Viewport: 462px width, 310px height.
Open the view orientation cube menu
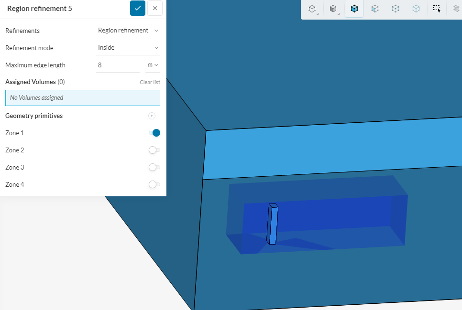[313, 9]
